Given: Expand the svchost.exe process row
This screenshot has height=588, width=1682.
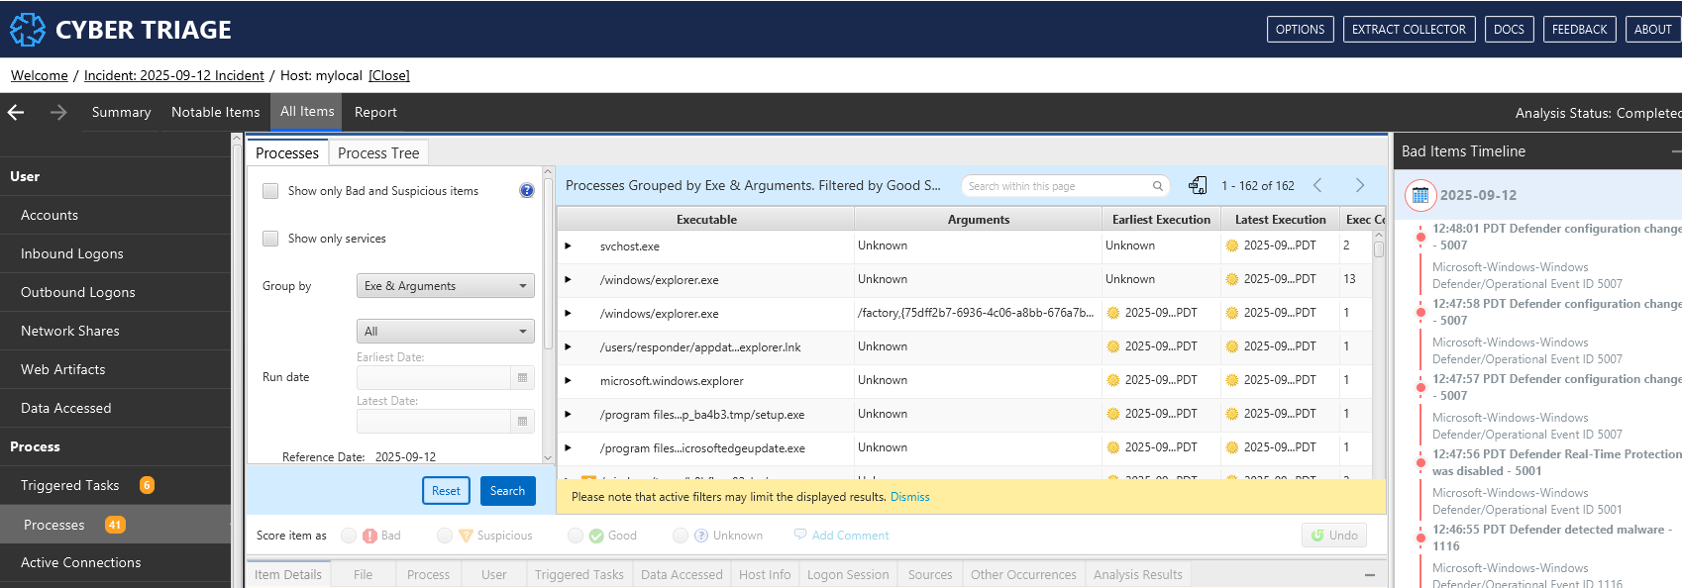Looking at the screenshot, I should tap(568, 246).
